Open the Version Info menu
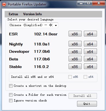Screen dimensions: 106x111 pyautogui.click(x=33, y=14)
